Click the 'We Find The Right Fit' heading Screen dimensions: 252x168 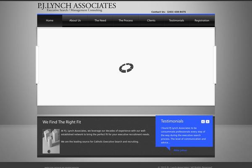[62, 122]
